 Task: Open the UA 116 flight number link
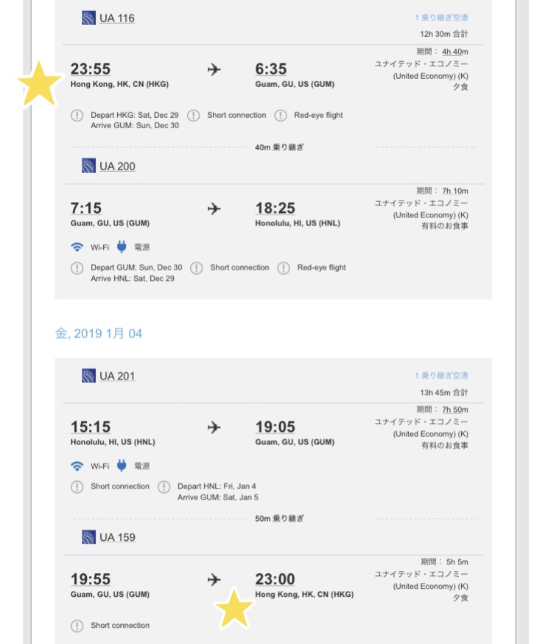(x=117, y=18)
